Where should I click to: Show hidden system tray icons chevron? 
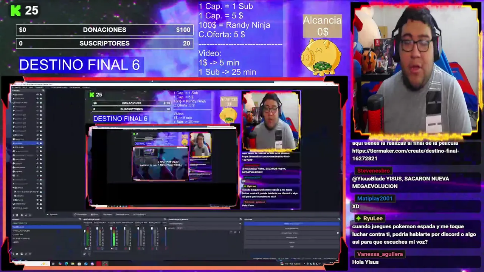tap(304, 264)
